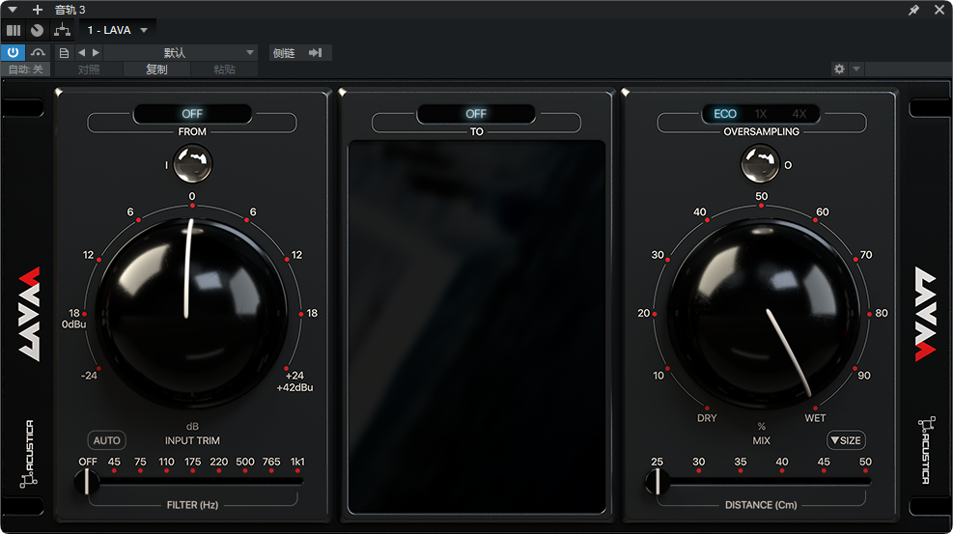Click the right panel corner marker
The image size is (953, 534).
pos(625,93)
